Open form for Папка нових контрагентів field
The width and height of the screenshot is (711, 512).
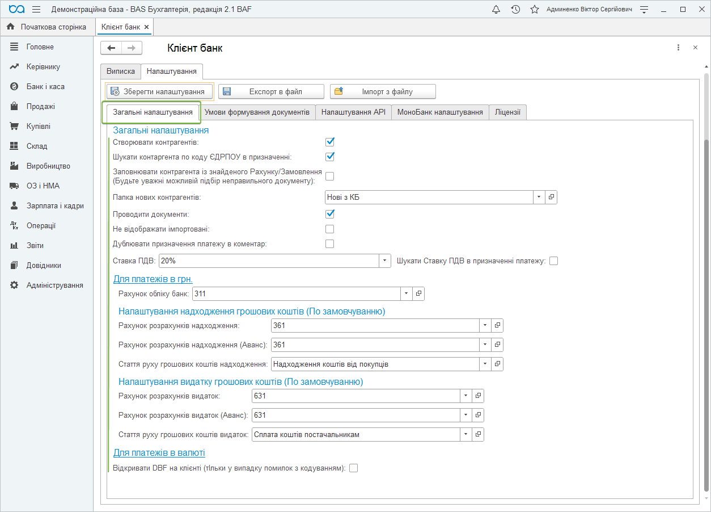[x=551, y=197]
